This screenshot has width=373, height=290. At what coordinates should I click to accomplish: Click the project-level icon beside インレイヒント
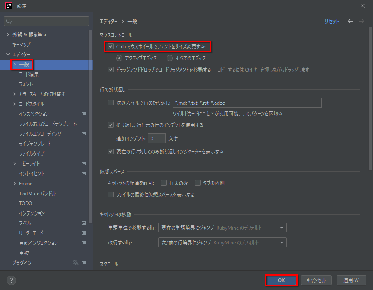pyautogui.click(x=84, y=173)
